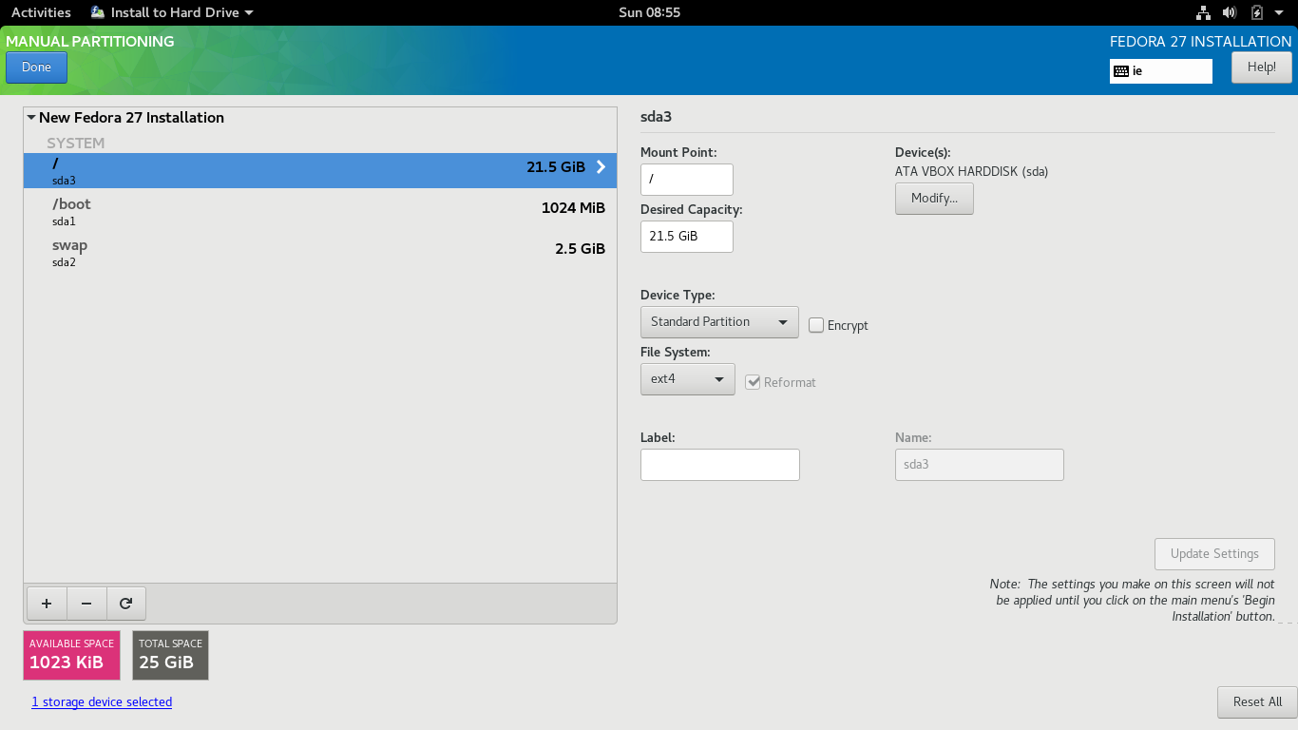Viewport: 1298px width, 730px height.
Task: Click the SYSTEM section heading
Action: pyautogui.click(x=76, y=144)
